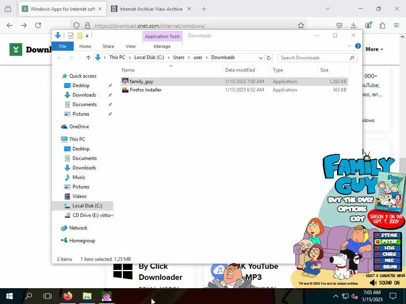The height and width of the screenshot is (304, 406).
Task: Click Family Guy app taskbar icon
Action: (x=106, y=296)
